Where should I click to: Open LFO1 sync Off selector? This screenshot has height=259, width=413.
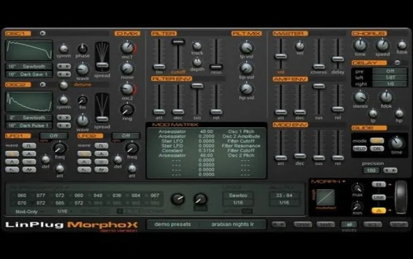tap(54, 136)
